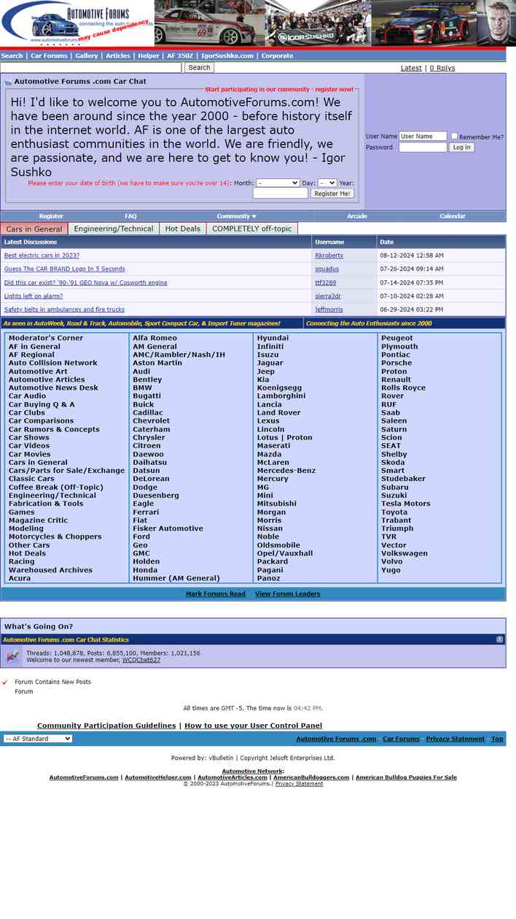
Task: Select the Cars in General tab
Action: pos(34,228)
